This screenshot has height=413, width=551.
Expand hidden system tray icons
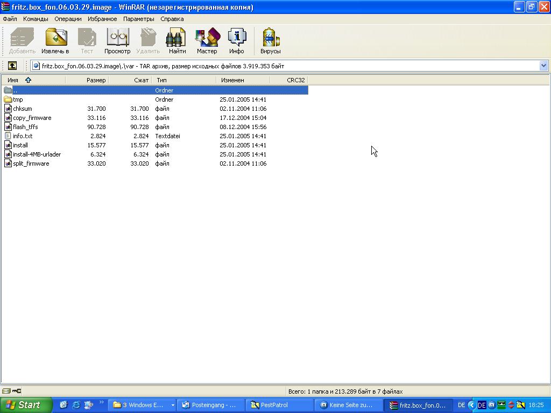(x=471, y=405)
